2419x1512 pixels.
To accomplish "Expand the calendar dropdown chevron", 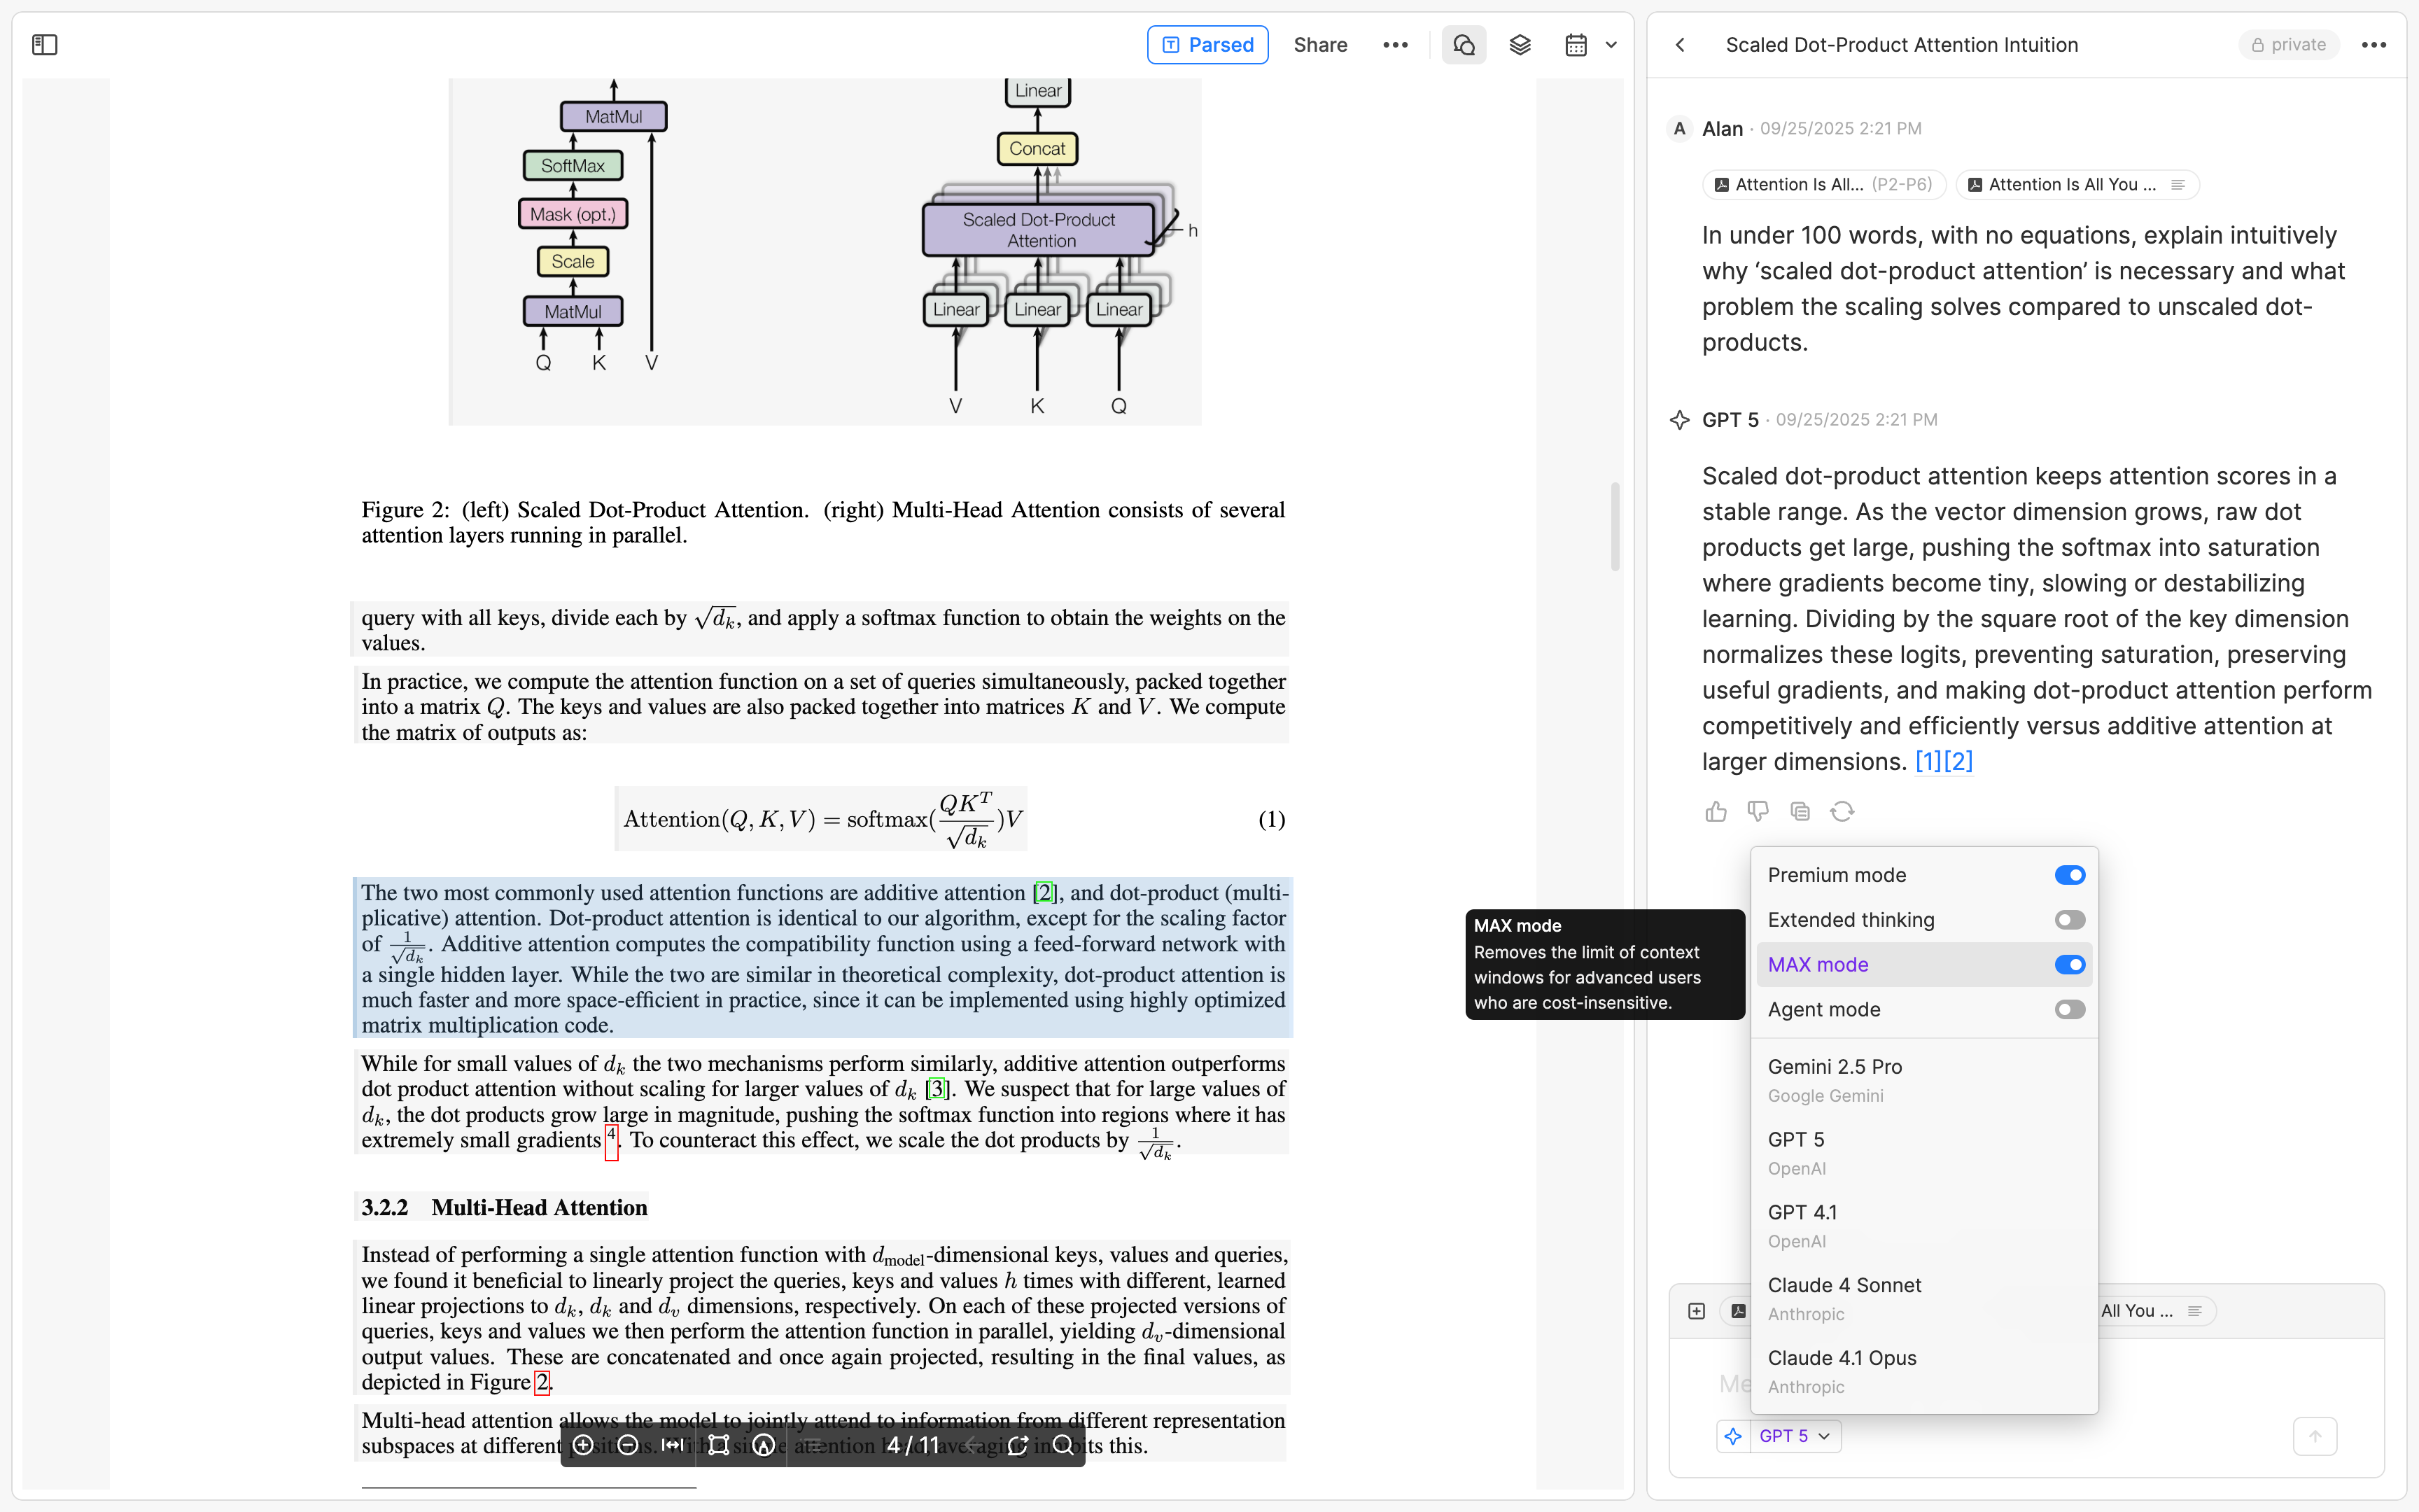I will point(1611,45).
